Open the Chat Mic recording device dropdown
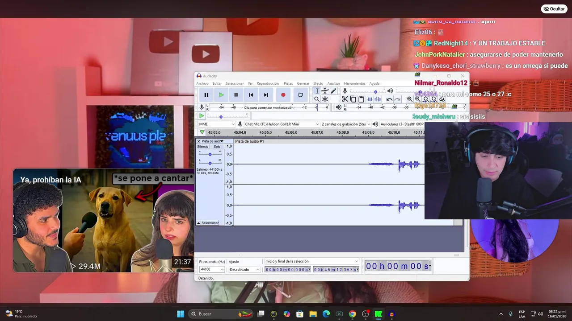572x321 pixels. pyautogui.click(x=282, y=124)
